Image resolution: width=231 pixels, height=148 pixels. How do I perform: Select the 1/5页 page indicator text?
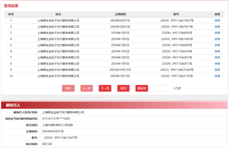pyautogui.click(x=177, y=88)
